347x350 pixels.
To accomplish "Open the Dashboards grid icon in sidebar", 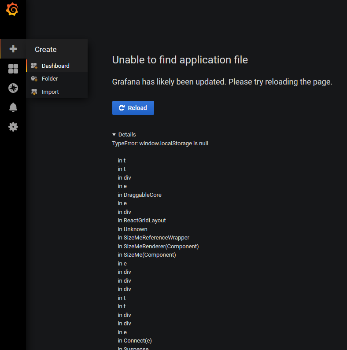I will click(13, 69).
